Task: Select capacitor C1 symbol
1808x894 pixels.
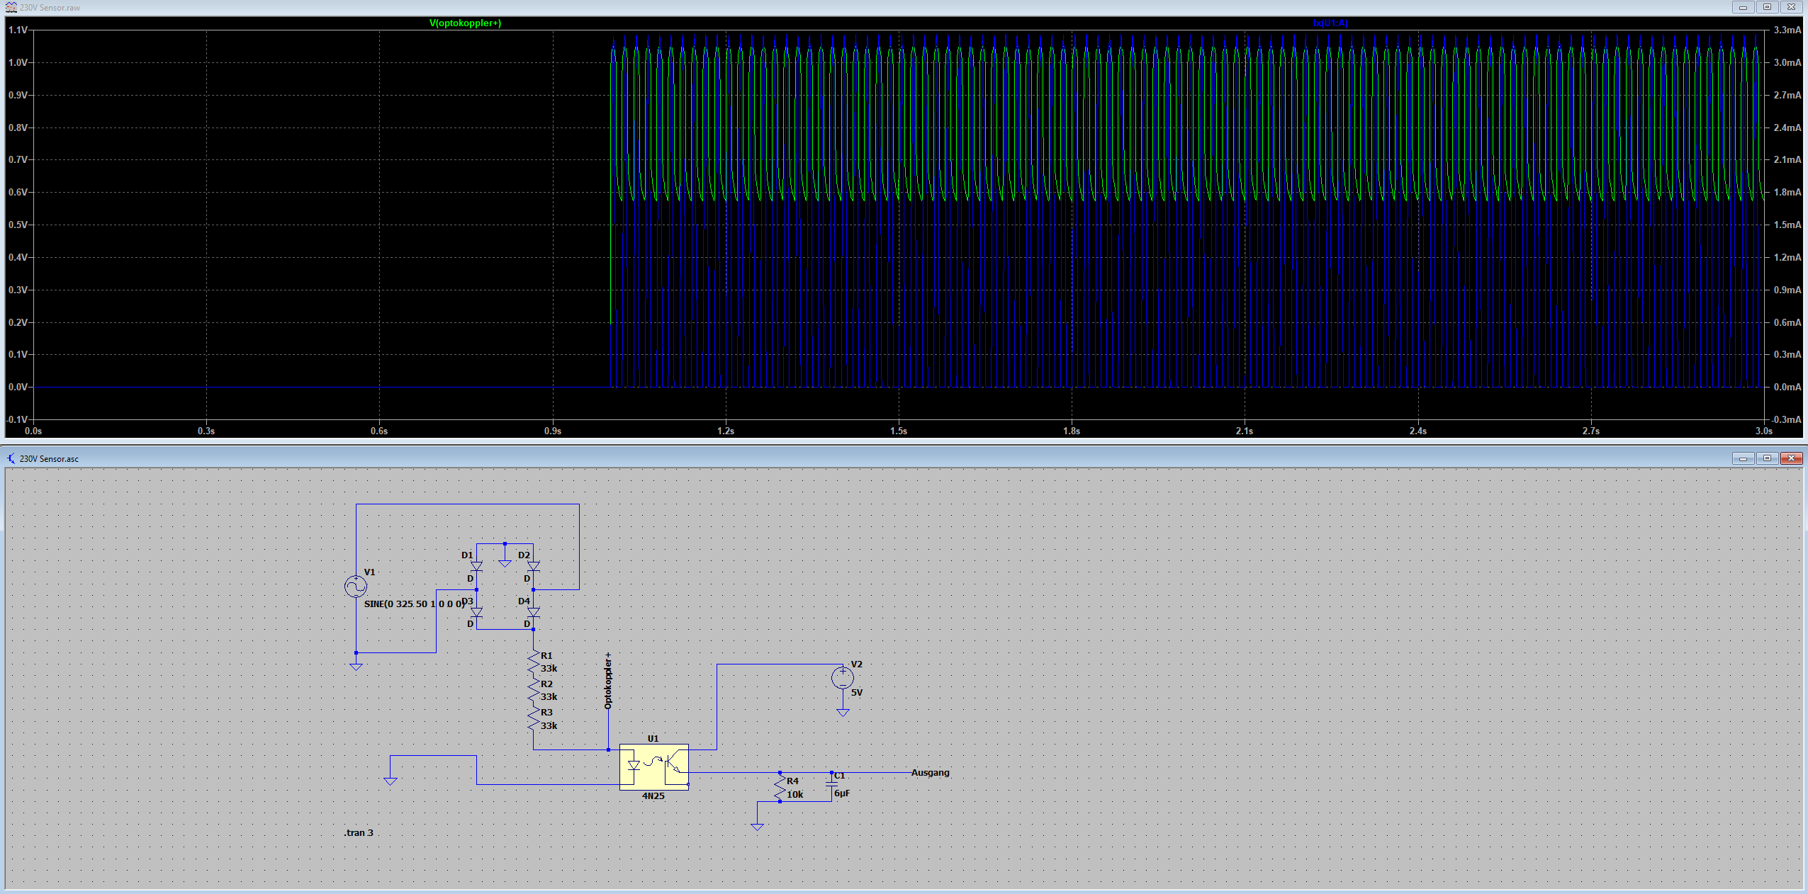Action: [831, 785]
